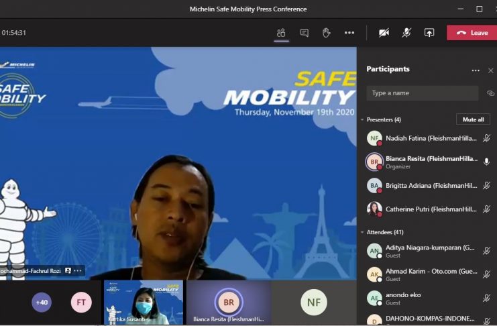Collapse the Presenters (4) section
This screenshot has height=326, width=497.
tap(363, 119)
